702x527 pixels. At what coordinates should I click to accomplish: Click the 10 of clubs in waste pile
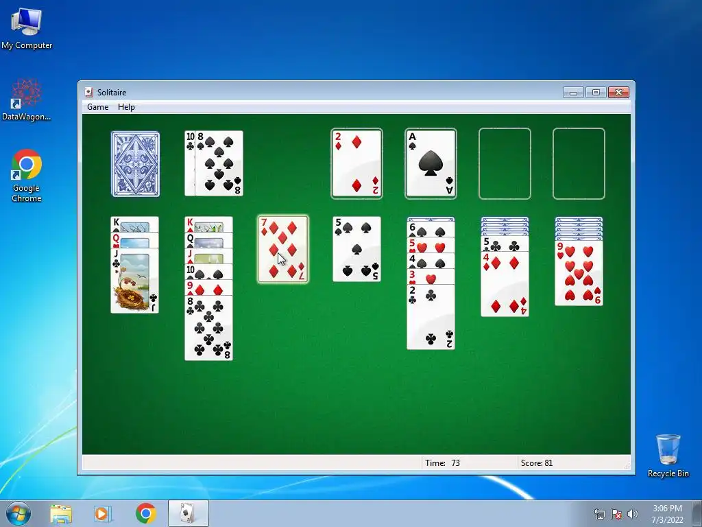[190, 163]
